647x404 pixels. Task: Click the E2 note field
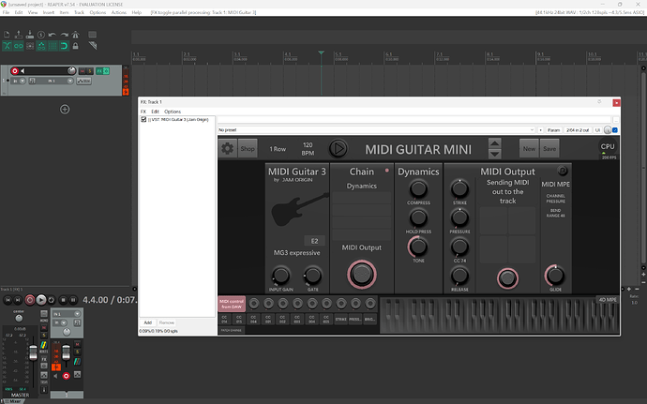click(314, 240)
